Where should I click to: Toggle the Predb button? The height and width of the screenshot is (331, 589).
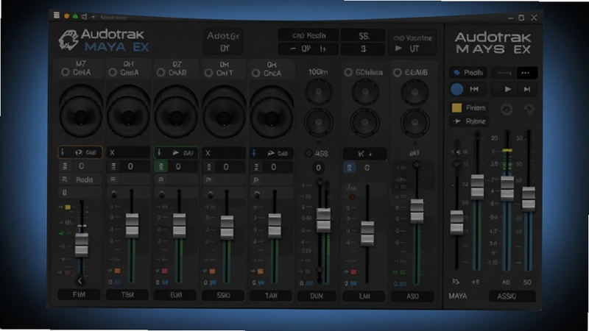tap(468, 73)
